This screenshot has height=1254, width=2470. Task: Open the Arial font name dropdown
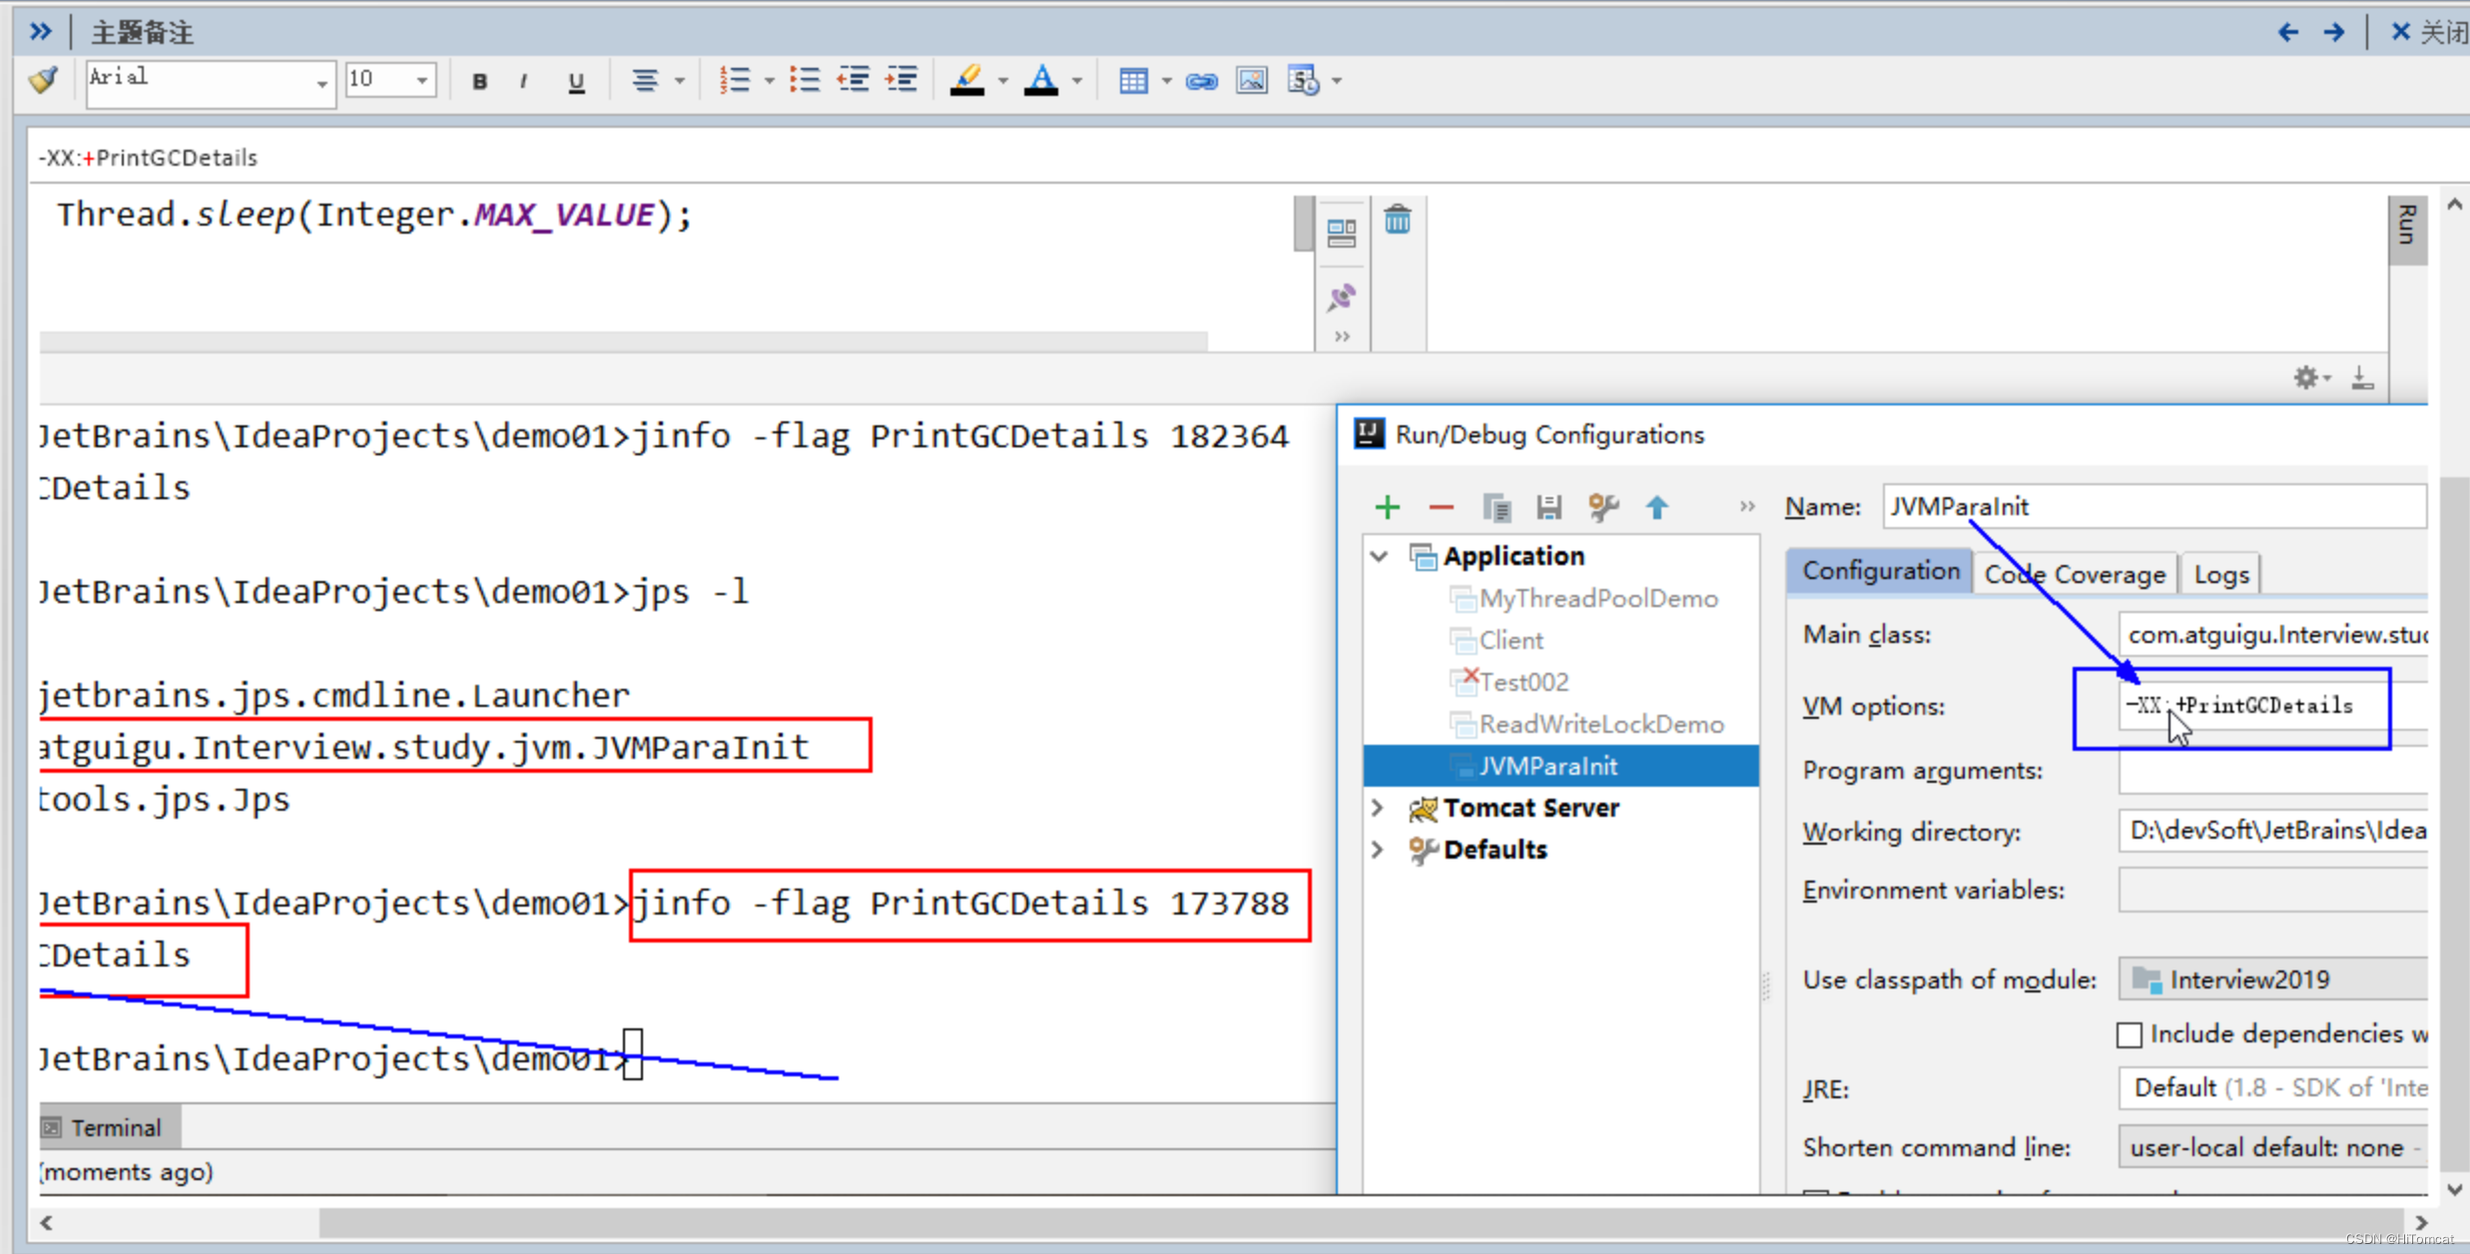pos(320,83)
